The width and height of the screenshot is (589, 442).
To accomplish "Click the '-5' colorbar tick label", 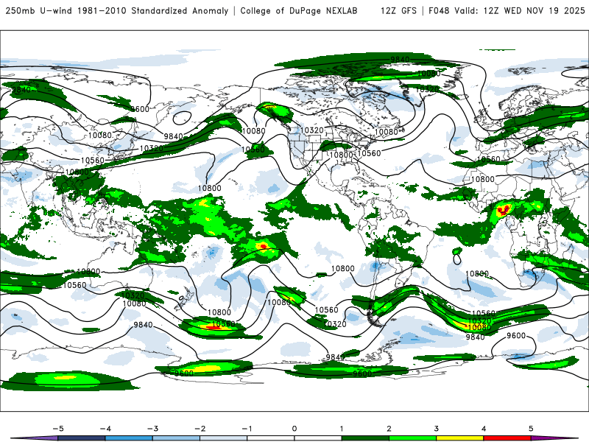I will pos(58,429).
